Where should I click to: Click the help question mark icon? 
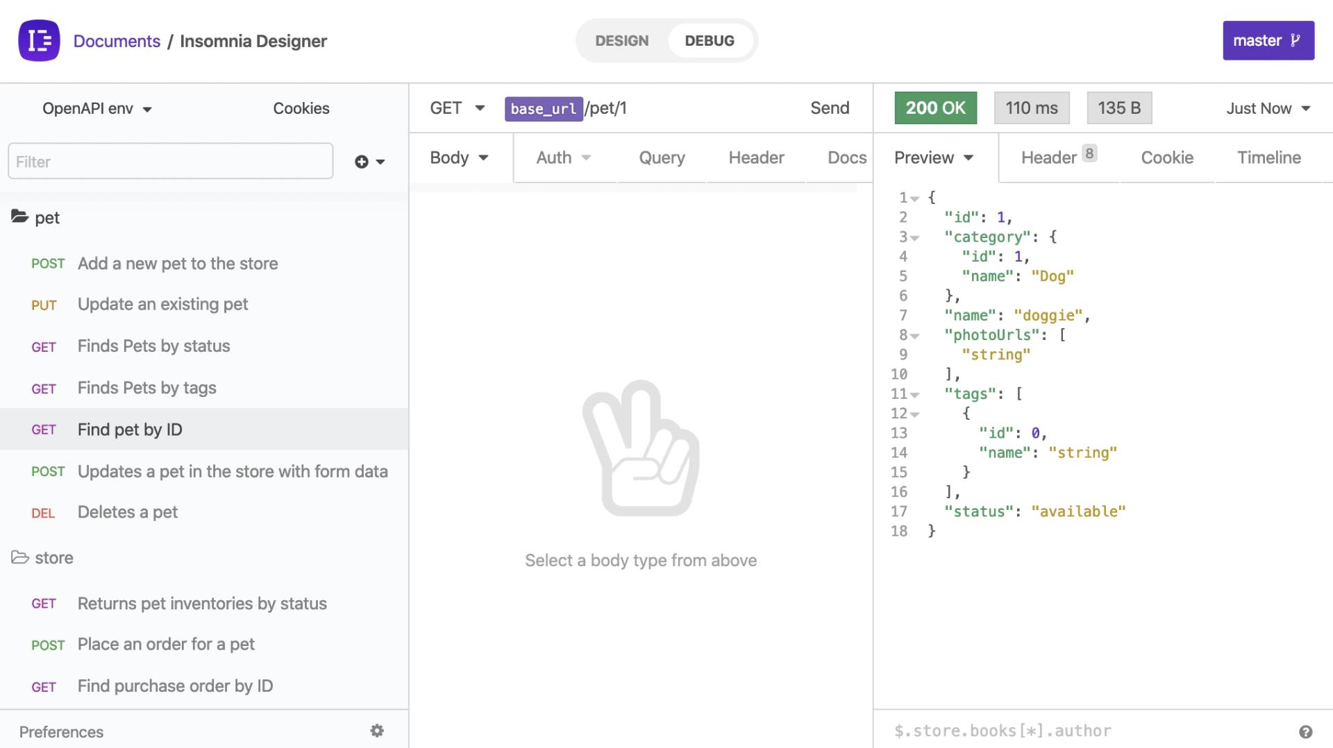point(1305,732)
